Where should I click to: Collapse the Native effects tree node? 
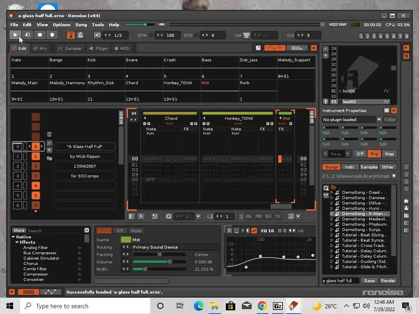pos(13,237)
